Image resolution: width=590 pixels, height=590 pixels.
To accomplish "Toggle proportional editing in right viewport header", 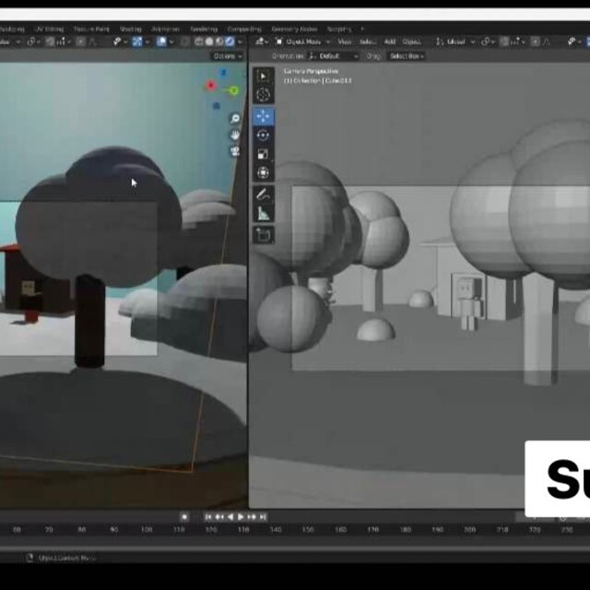I will point(535,41).
